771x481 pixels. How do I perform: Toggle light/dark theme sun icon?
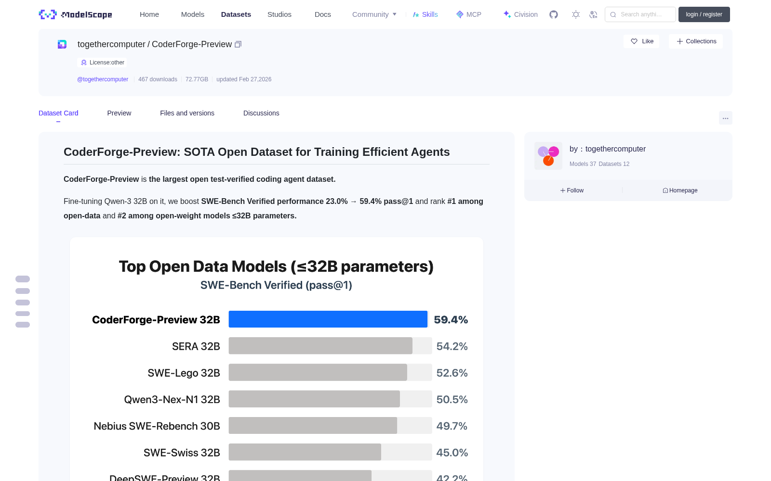pyautogui.click(x=576, y=14)
